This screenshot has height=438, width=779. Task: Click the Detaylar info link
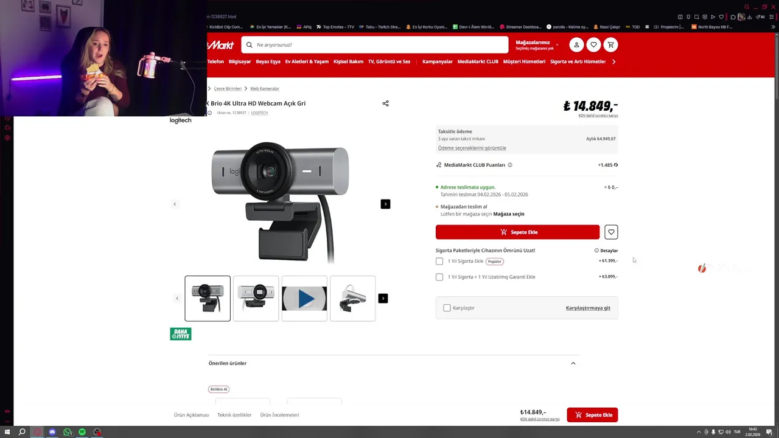(606, 251)
